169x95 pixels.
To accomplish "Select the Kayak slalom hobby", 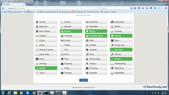I will (x=46, y=54).
